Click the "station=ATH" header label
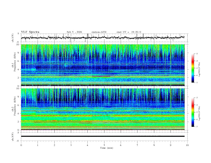 click(x=99, y=32)
